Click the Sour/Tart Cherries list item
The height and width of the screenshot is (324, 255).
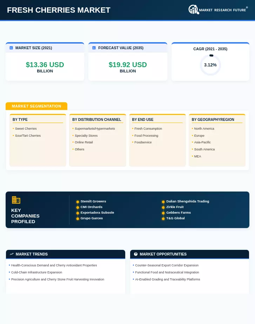pyautogui.click(x=28, y=136)
